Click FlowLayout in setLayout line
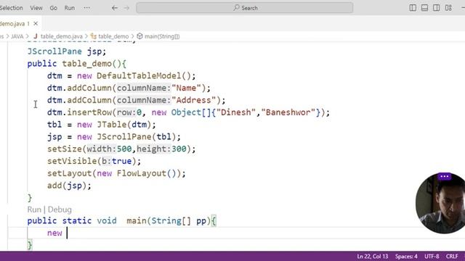The height and width of the screenshot is (261, 465). click(142, 173)
